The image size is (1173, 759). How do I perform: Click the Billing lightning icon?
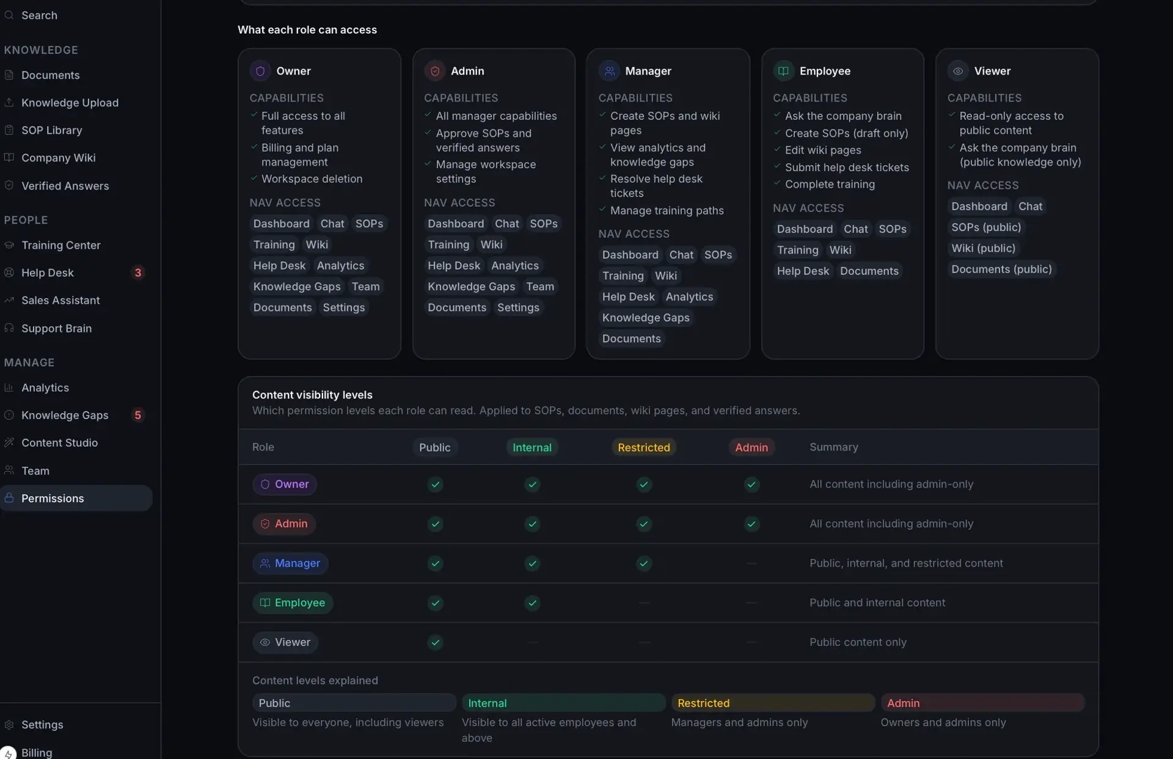(8, 753)
